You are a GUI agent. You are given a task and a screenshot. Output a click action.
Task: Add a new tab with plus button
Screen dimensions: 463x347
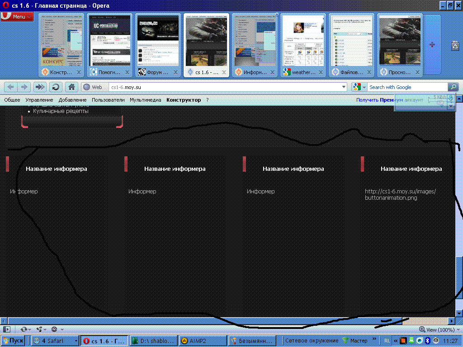pos(432,45)
